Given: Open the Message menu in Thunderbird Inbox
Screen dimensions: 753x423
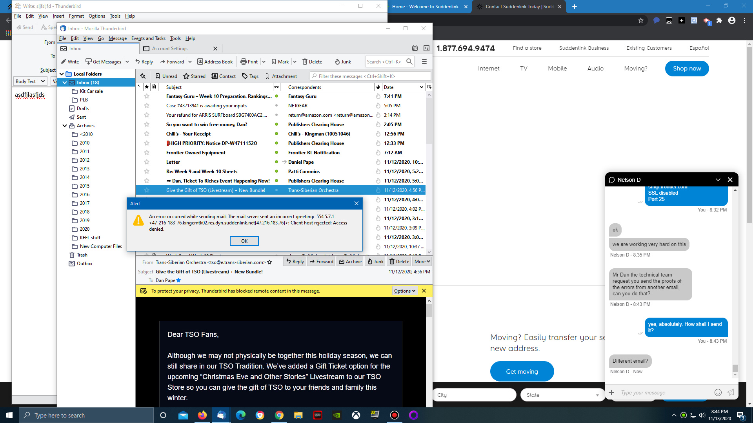Looking at the screenshot, I should coord(118,38).
